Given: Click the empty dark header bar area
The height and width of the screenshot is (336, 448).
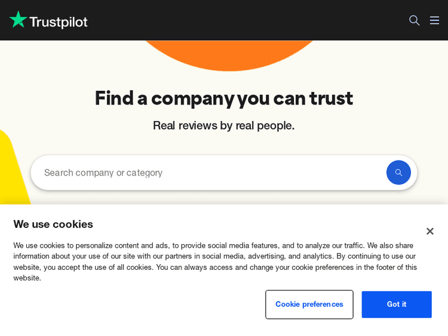Looking at the screenshot, I should click(x=251, y=20).
